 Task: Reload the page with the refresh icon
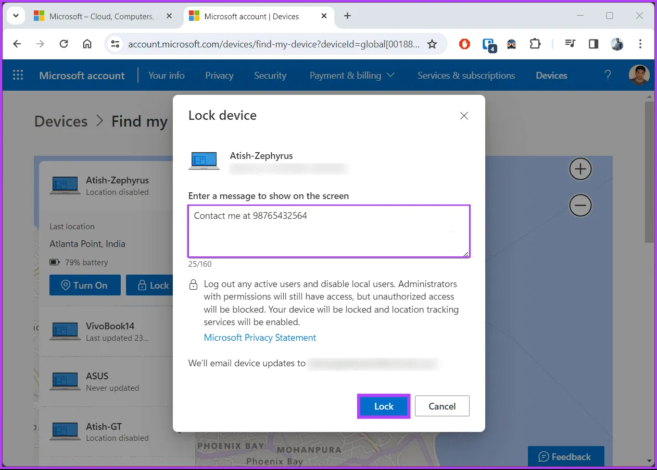64,44
